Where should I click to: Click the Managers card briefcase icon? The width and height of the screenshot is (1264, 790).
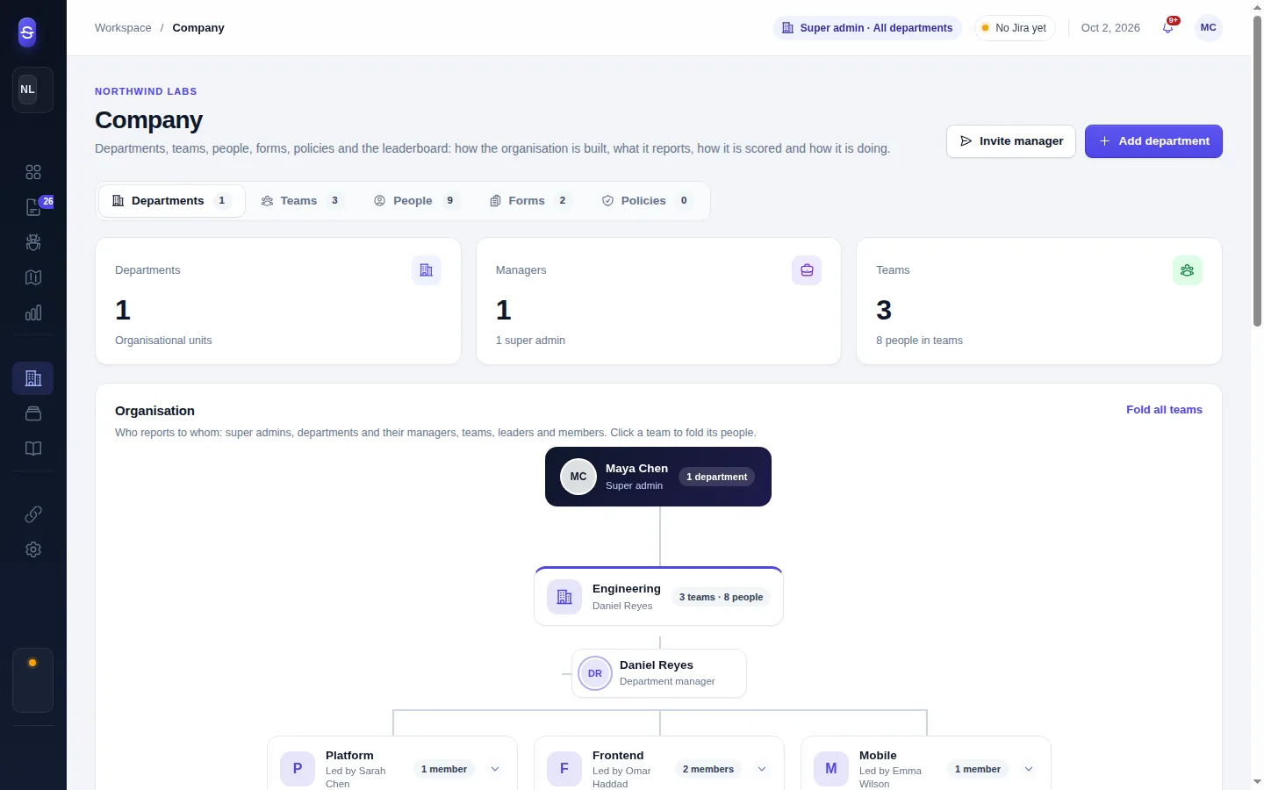807,270
